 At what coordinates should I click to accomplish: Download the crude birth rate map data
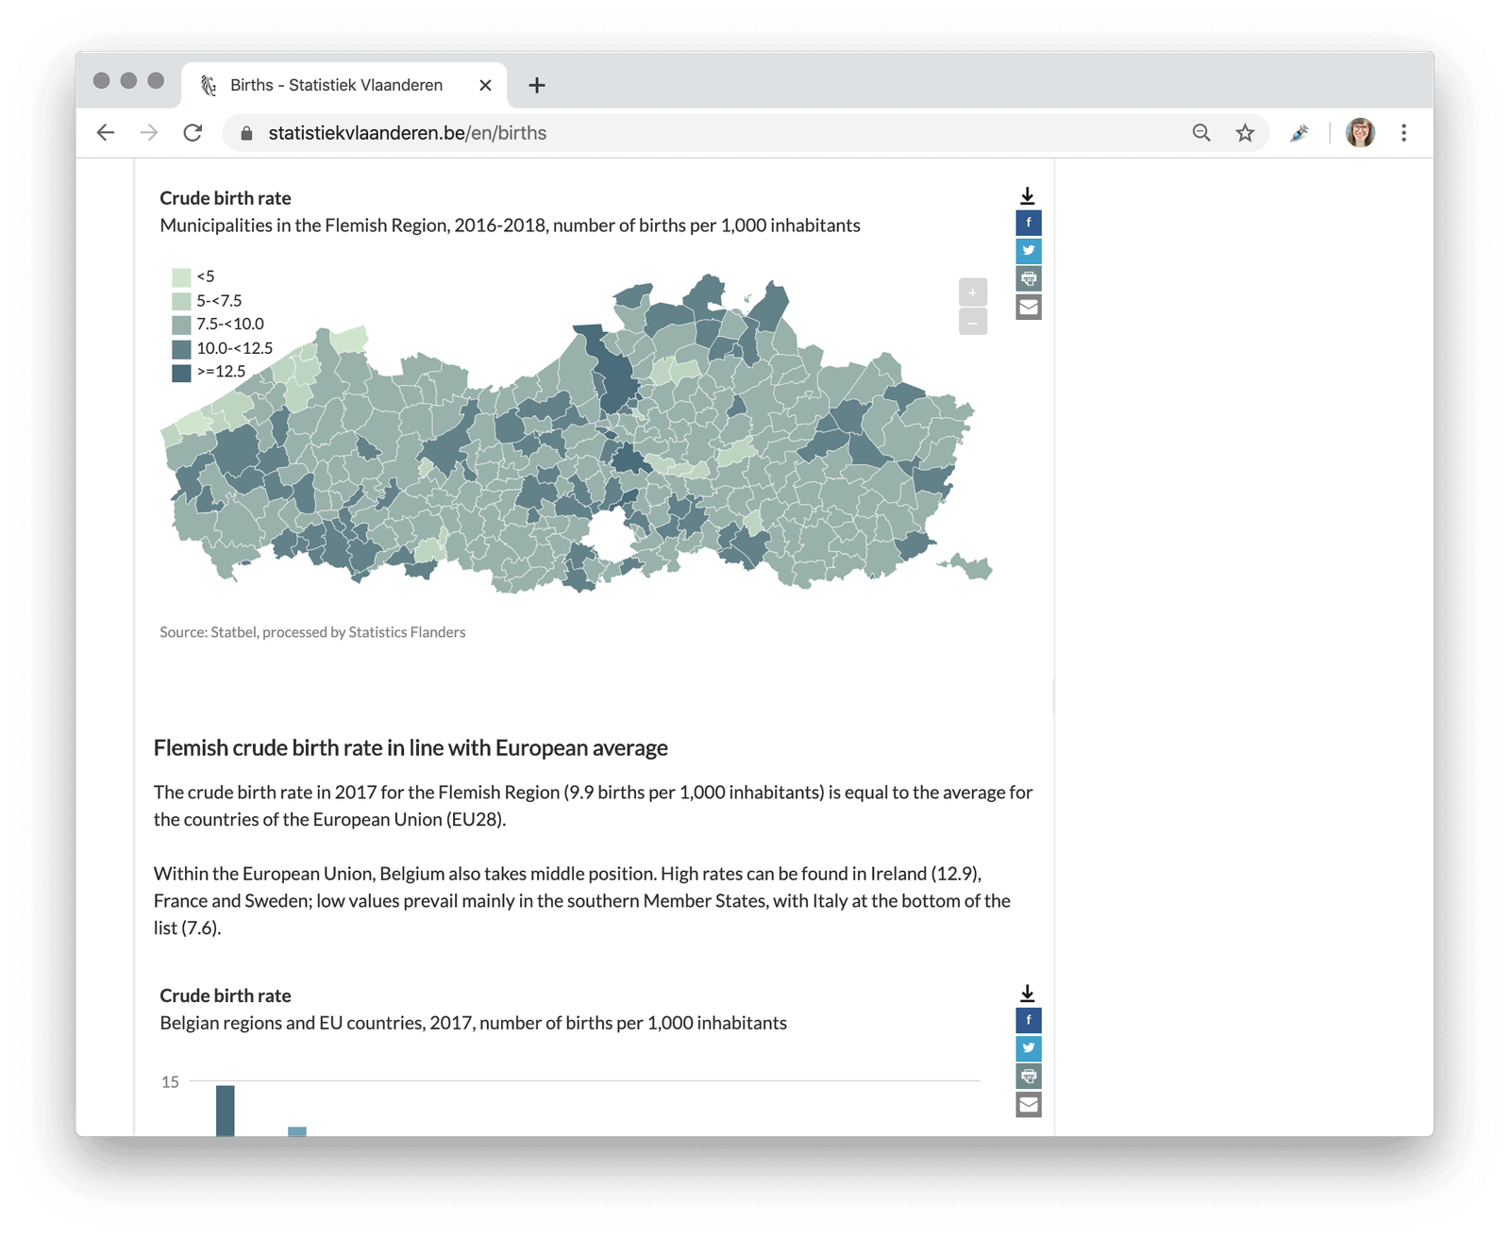tap(1028, 196)
